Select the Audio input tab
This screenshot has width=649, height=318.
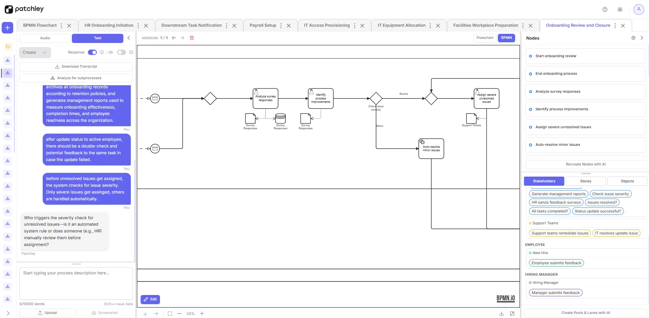tap(45, 38)
